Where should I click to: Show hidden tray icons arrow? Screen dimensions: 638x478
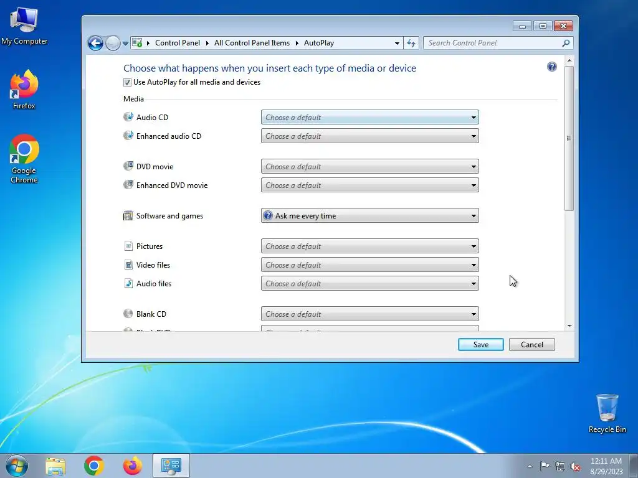(530, 466)
